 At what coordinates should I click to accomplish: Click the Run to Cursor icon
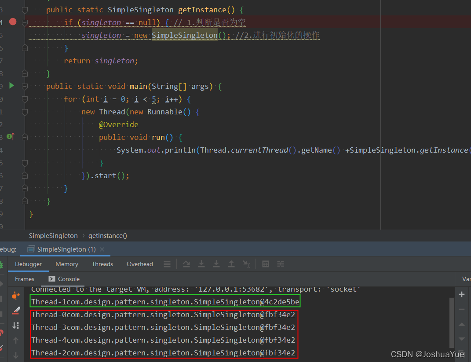coord(246,264)
